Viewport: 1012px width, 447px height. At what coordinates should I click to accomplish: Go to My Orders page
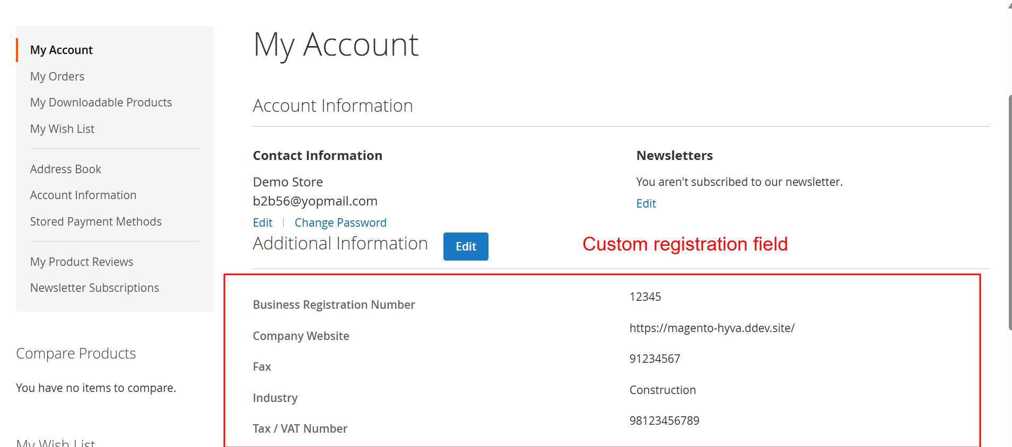click(x=57, y=76)
